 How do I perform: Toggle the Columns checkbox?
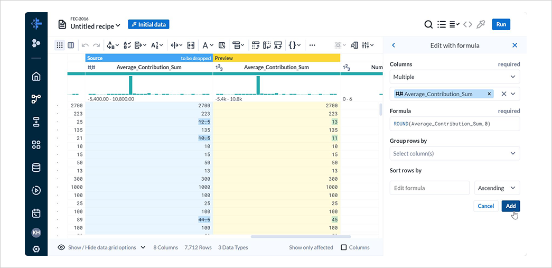point(344,247)
